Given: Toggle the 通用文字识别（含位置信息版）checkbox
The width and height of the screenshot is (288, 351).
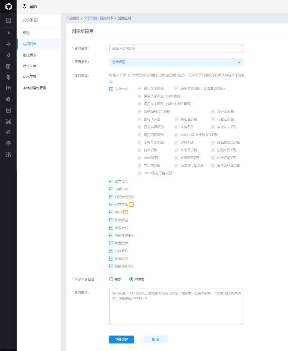Looking at the screenshot, I should (x=176, y=88).
